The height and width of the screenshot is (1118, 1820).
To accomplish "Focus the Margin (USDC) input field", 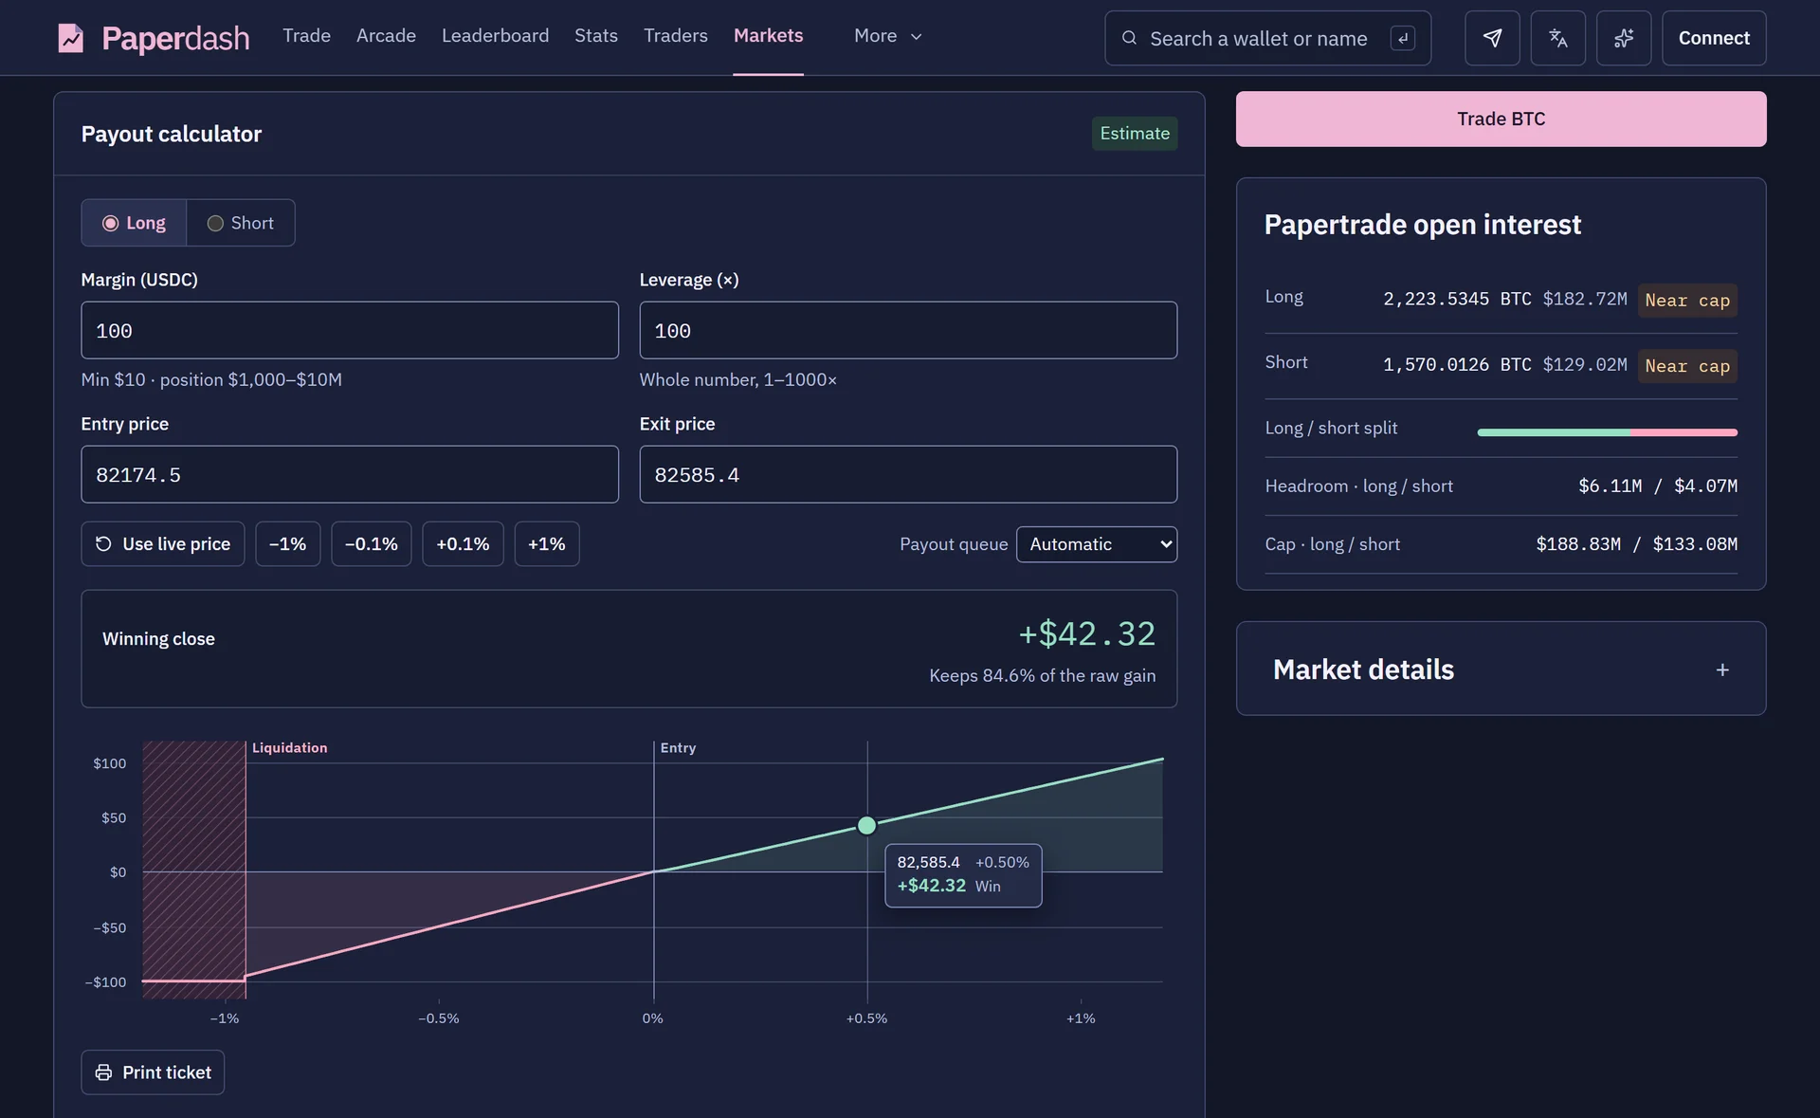I will 350,330.
